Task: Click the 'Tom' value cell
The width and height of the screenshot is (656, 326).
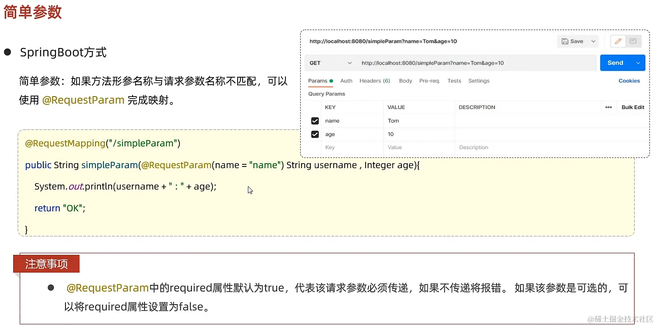Action: pos(419,121)
